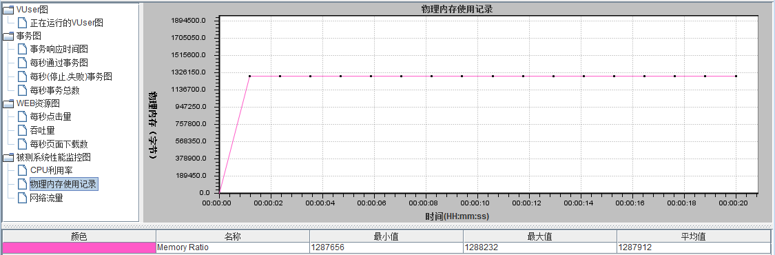The width and height of the screenshot is (775, 255).
Task: Click document icon beside 每秒事务总数
Action: (x=22, y=90)
